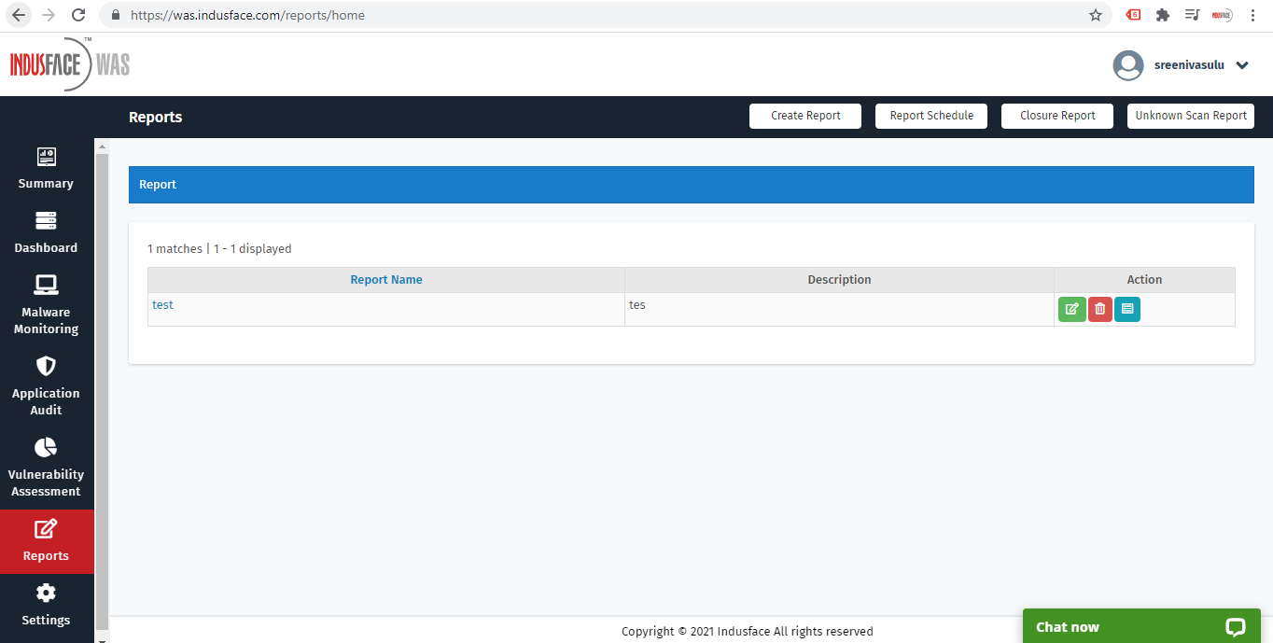Open the Summary sidebar icon

(46, 168)
